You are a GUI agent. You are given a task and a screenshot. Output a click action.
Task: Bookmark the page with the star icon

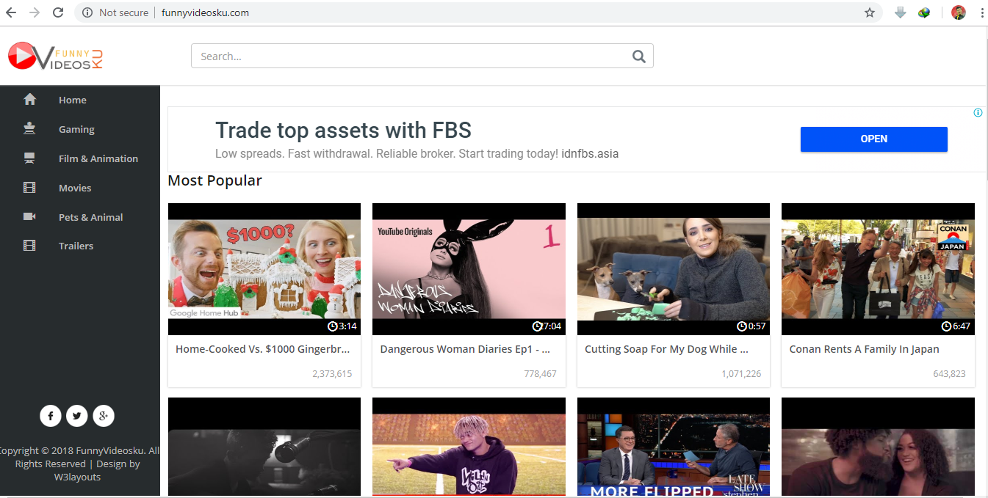click(x=870, y=12)
